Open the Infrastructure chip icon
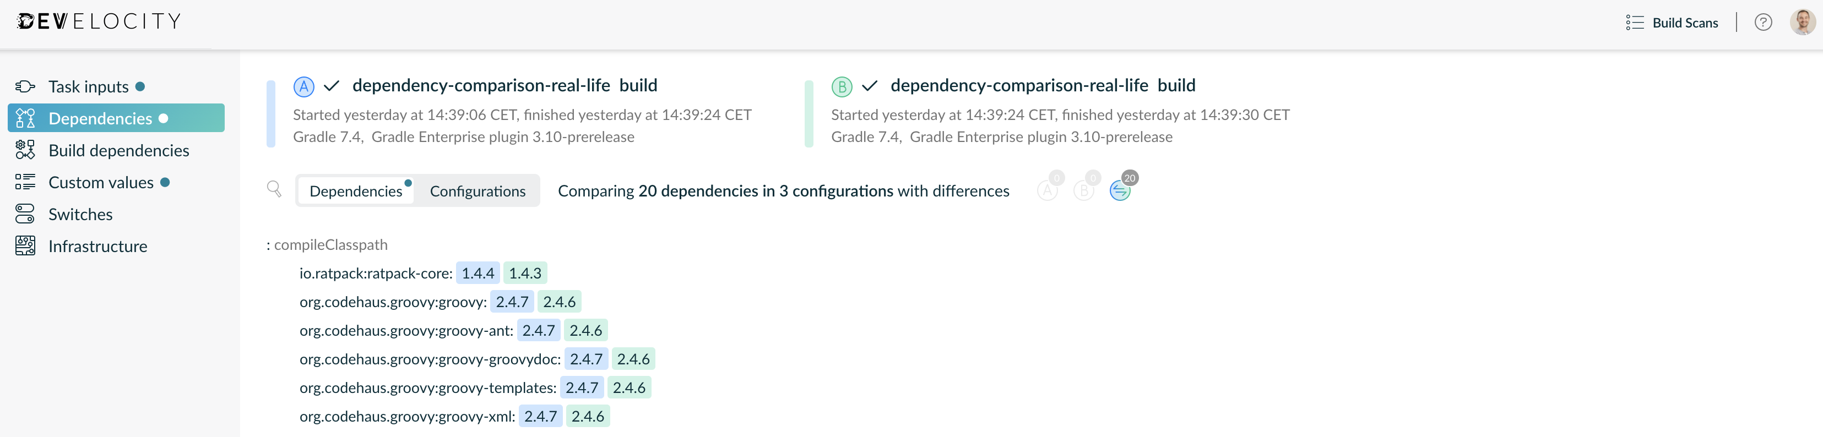This screenshot has height=437, width=1823. click(24, 245)
